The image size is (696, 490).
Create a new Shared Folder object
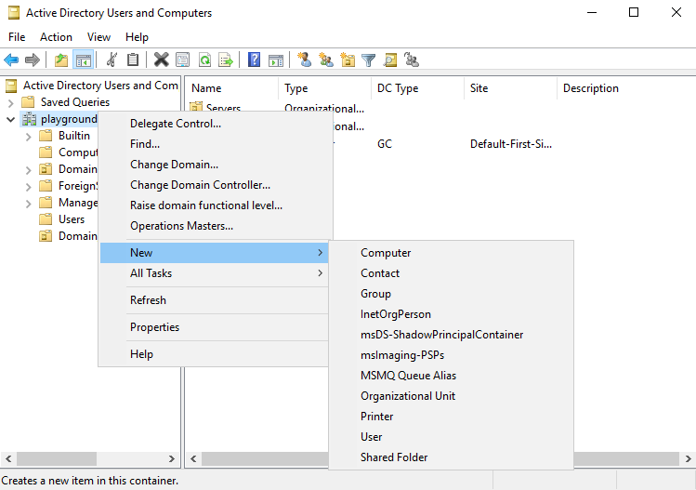click(452, 457)
